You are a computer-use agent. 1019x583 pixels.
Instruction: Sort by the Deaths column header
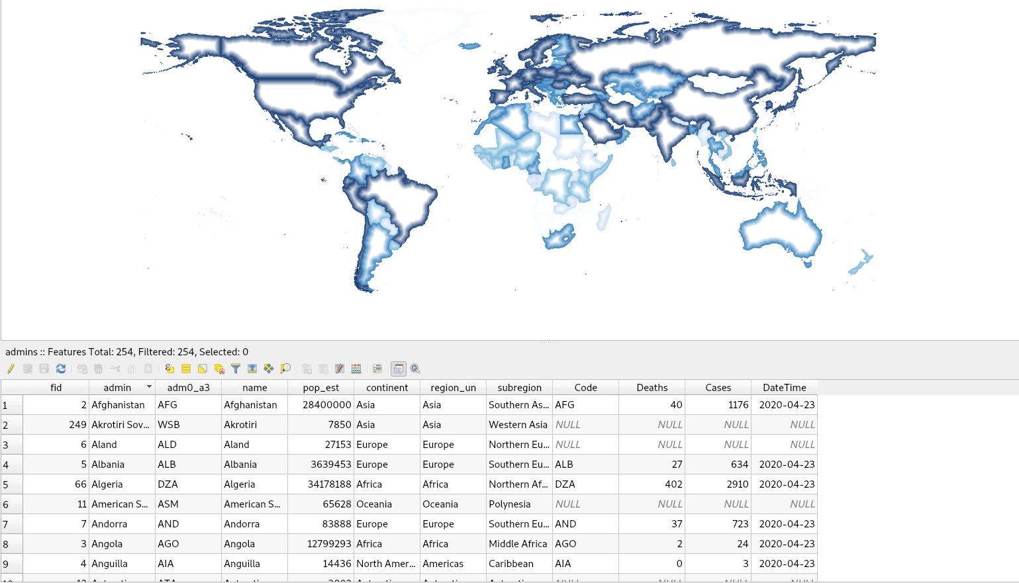coord(652,388)
